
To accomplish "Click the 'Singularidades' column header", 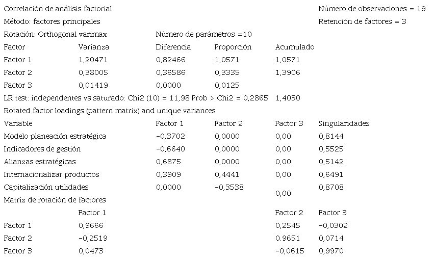I will click(x=344, y=123).
